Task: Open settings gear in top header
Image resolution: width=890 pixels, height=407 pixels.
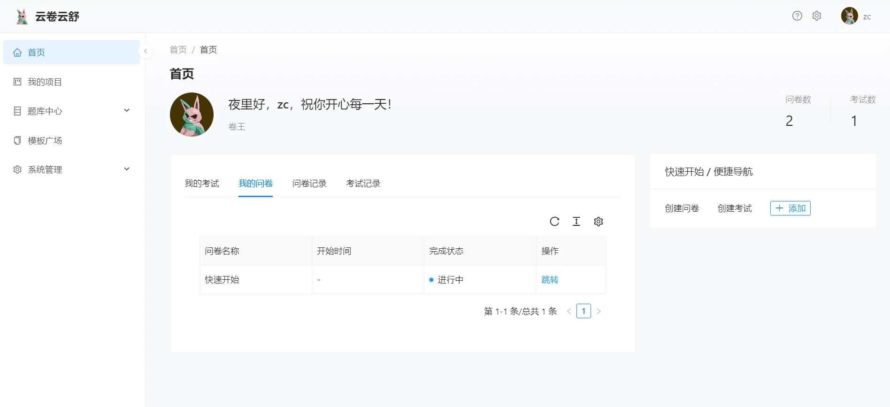Action: pyautogui.click(x=817, y=16)
